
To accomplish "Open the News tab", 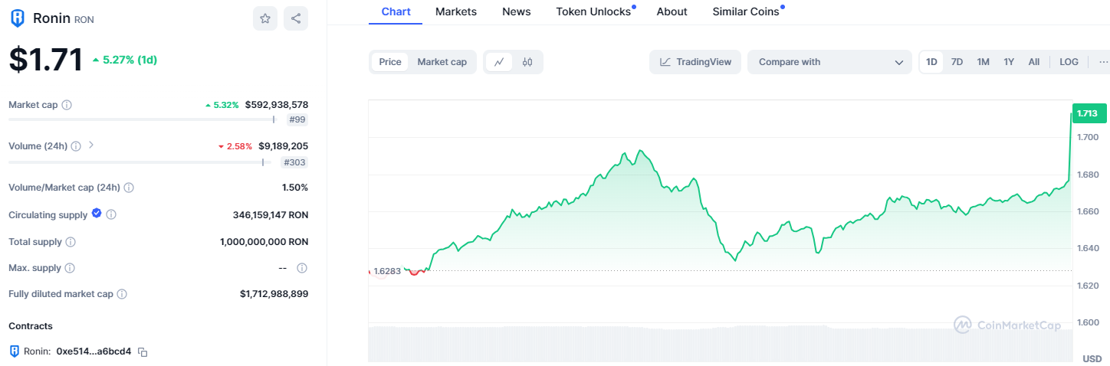I will (x=517, y=11).
